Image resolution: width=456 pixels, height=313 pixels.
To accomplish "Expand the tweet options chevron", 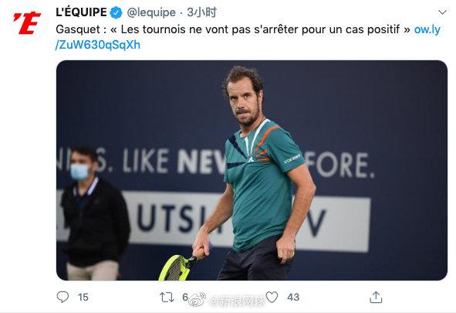I will pyautogui.click(x=442, y=12).
